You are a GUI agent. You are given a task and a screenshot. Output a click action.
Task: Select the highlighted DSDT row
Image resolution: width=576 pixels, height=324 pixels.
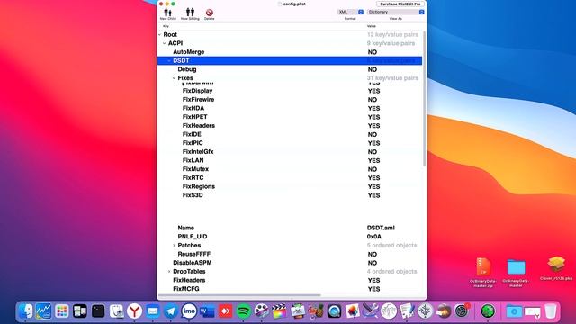click(x=290, y=60)
